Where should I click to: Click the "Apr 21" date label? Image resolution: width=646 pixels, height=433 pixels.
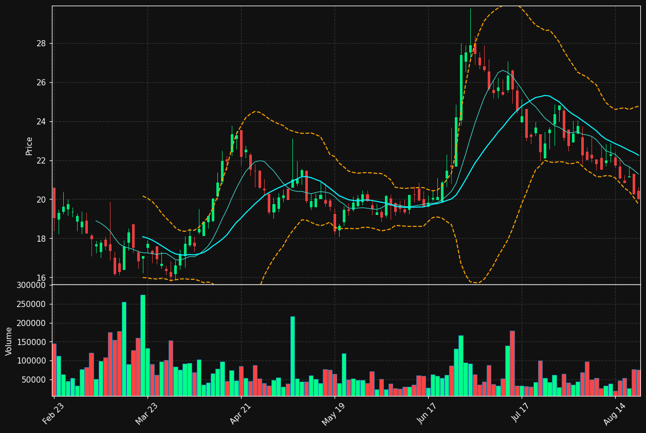pos(240,413)
